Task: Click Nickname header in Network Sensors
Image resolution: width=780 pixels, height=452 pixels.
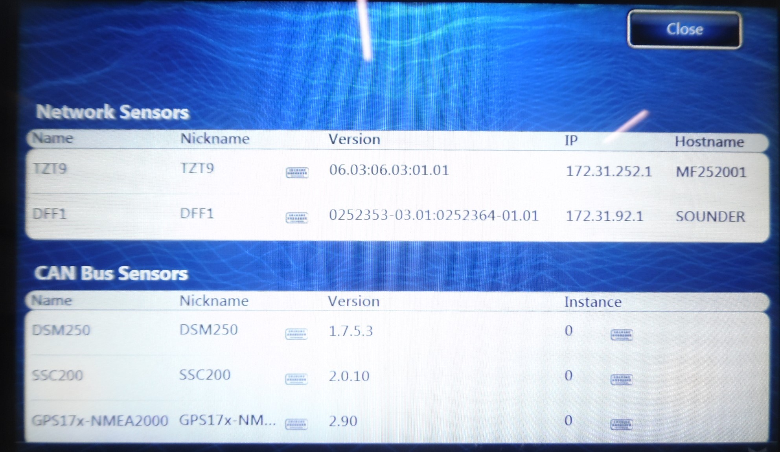Action: click(215, 138)
